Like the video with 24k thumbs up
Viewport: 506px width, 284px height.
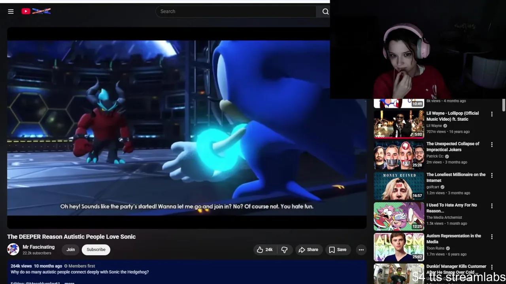pyautogui.click(x=264, y=250)
